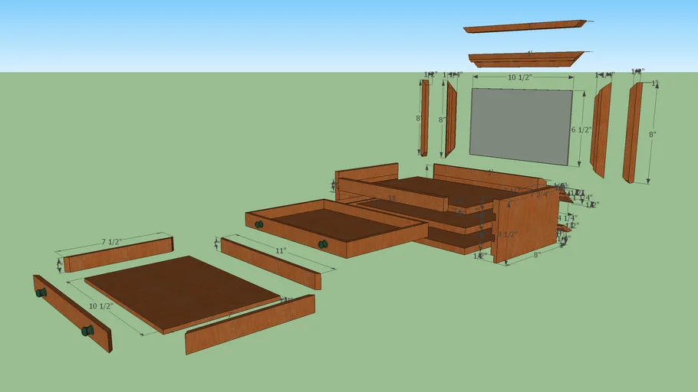Image resolution: width=698 pixels, height=392 pixels.
Task: Click upper green knob on exploded drawer front
Action: coord(41,293)
